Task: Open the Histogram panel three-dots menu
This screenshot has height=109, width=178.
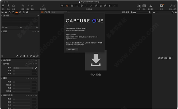Action: coord(38,15)
